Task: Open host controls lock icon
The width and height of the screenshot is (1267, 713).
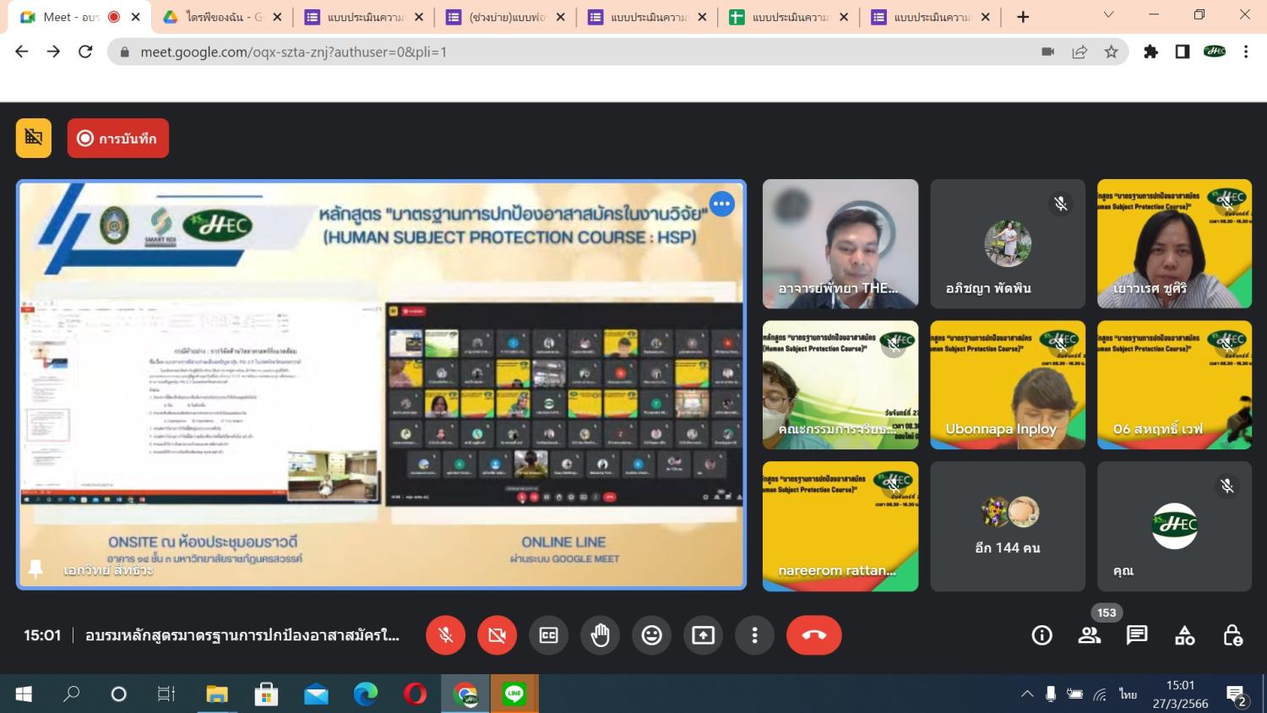Action: click(x=1232, y=635)
